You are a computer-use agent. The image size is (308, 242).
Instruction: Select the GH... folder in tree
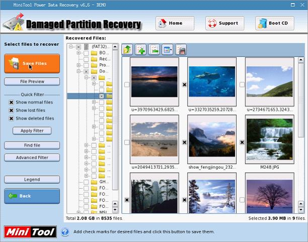click(x=103, y=182)
